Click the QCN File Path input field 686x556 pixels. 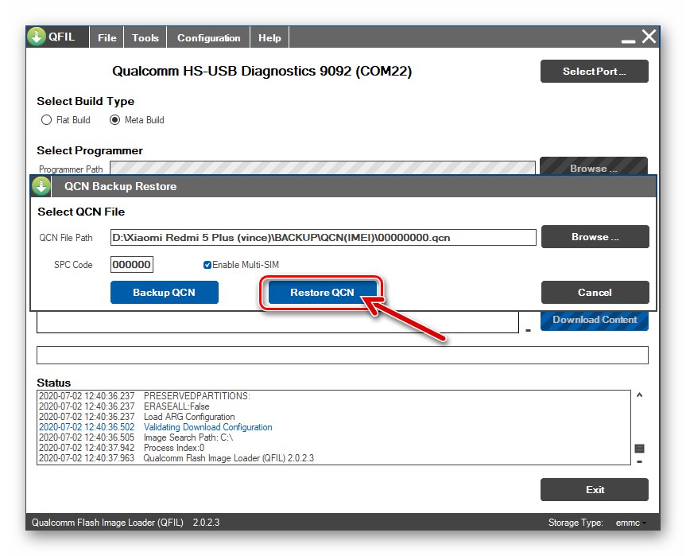click(x=323, y=237)
